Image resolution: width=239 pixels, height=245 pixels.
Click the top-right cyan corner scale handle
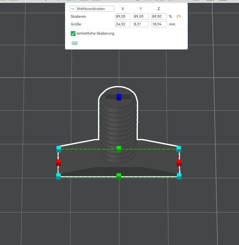point(179,149)
